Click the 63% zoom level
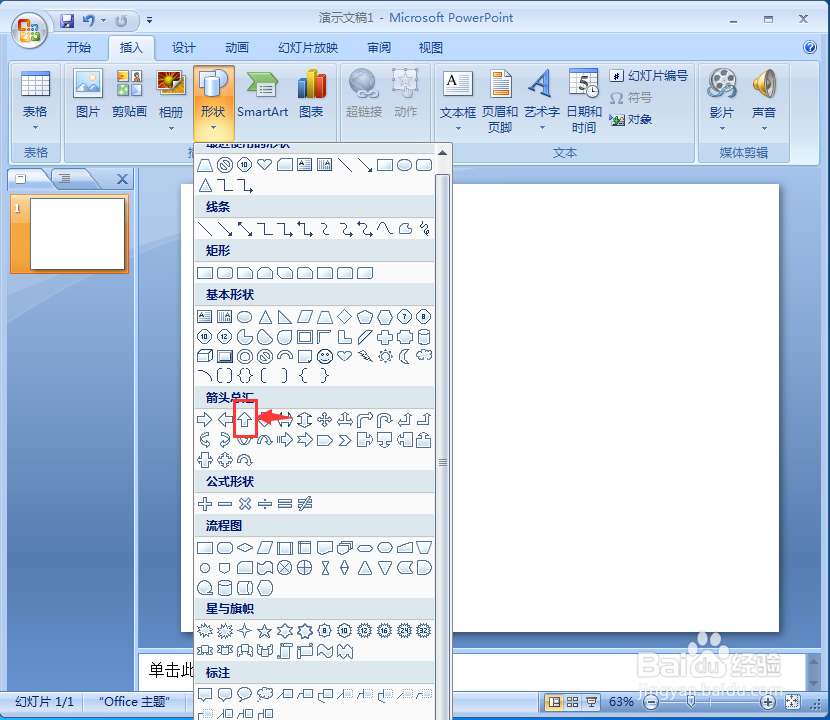Screen dimensions: 830x720 [621, 702]
